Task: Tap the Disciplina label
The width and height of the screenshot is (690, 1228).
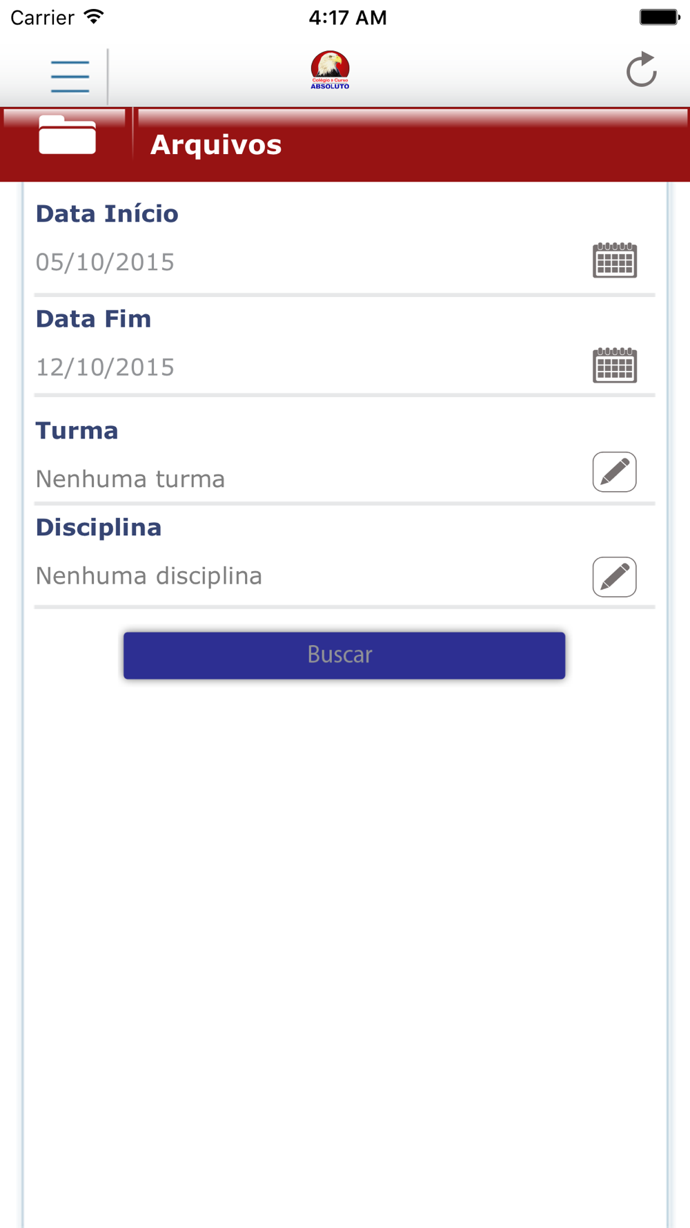Action: click(x=99, y=527)
